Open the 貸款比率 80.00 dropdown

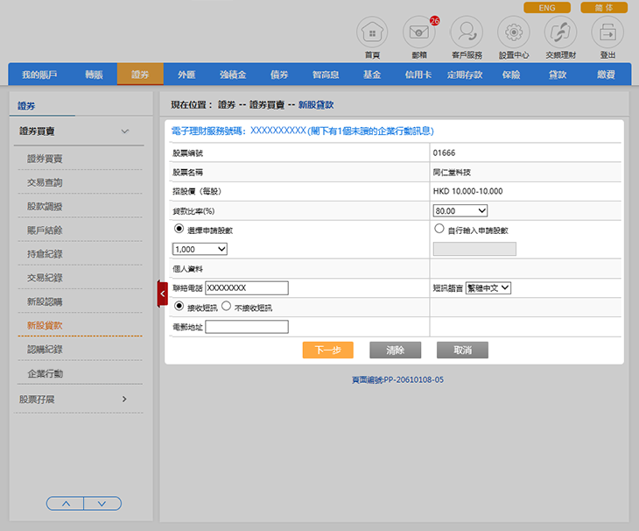460,210
